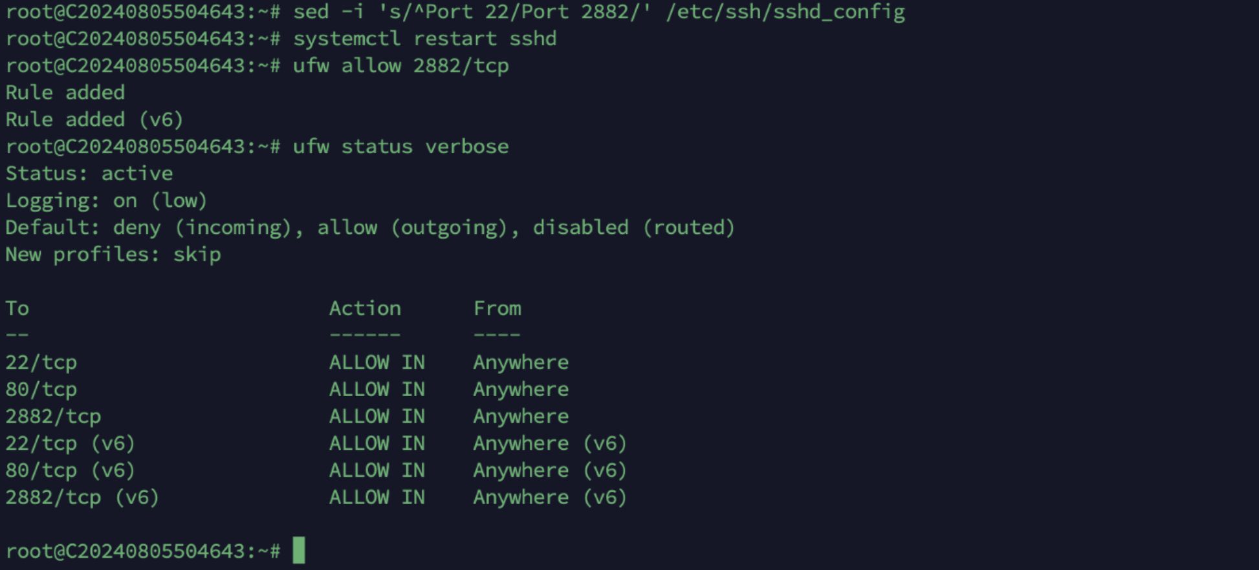
Task: Click the Rule added (v6) line
Action: click(x=94, y=120)
